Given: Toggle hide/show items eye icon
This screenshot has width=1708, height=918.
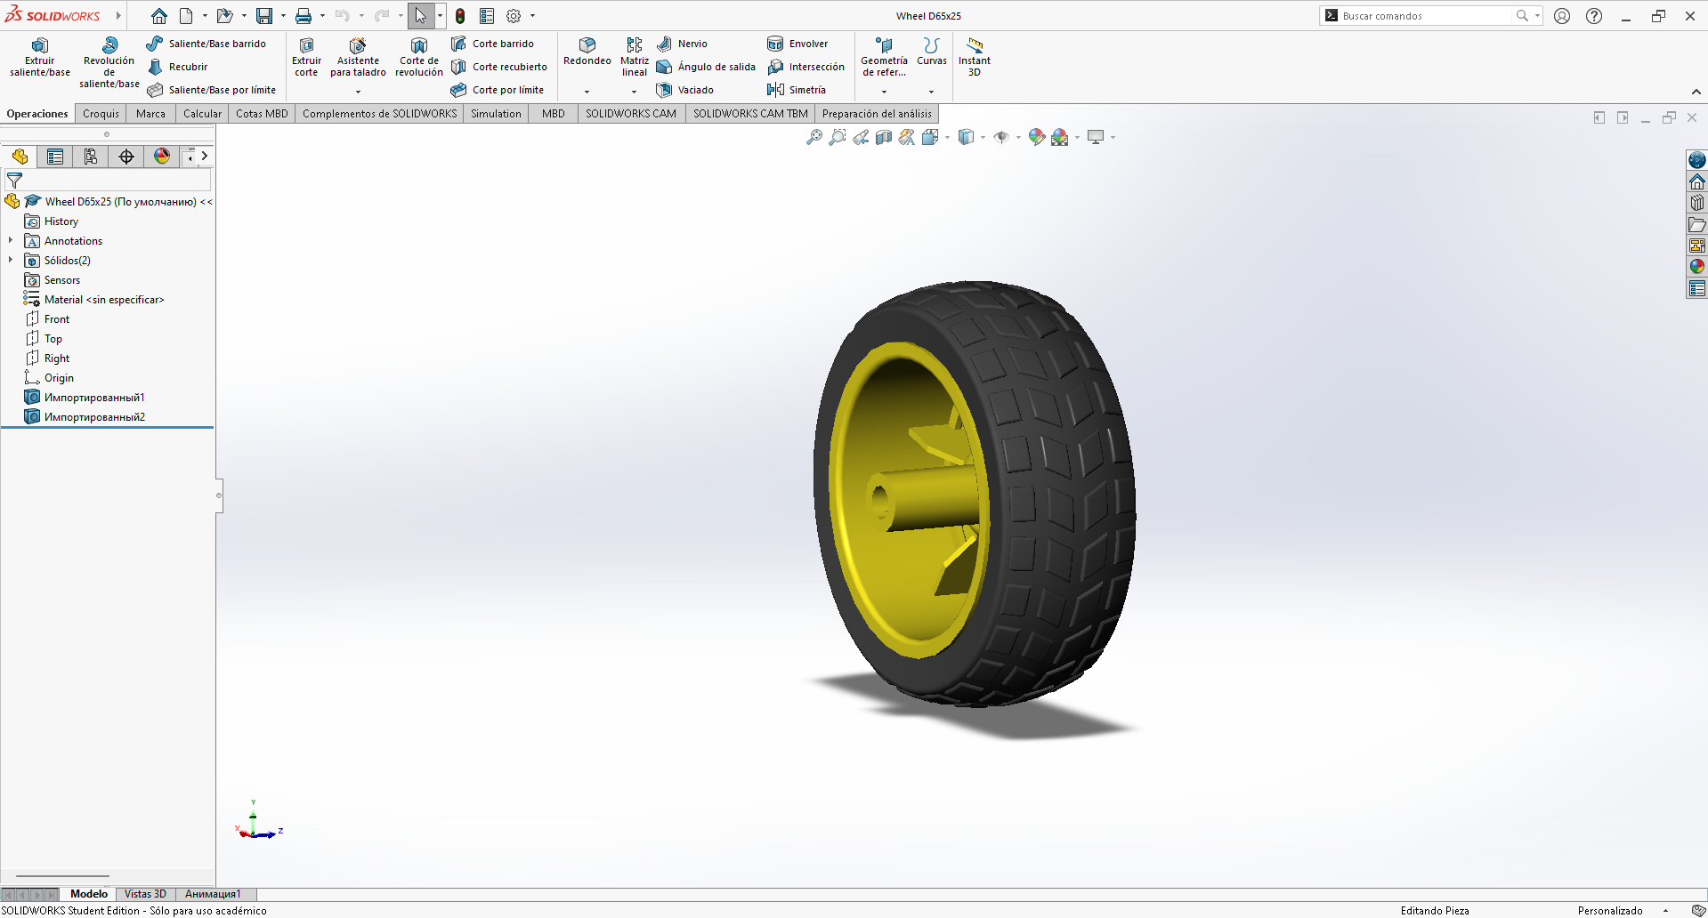Looking at the screenshot, I should (x=1002, y=137).
